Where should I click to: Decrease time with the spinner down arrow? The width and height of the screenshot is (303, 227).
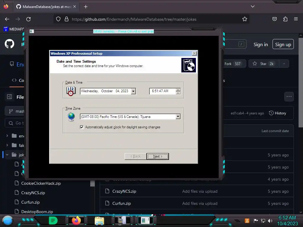[178, 93]
